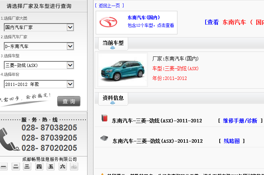Click hotline number 028- 87039205

point(49,138)
